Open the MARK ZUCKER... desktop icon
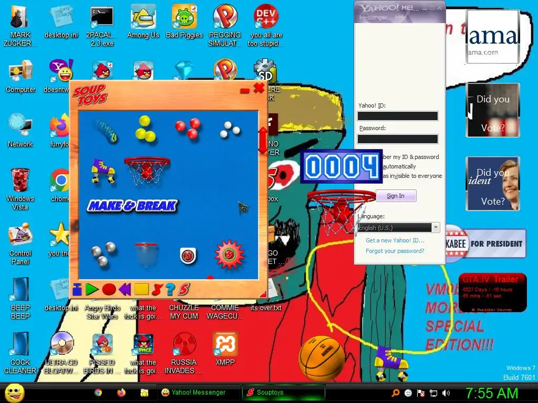538x403 pixels. 20,25
